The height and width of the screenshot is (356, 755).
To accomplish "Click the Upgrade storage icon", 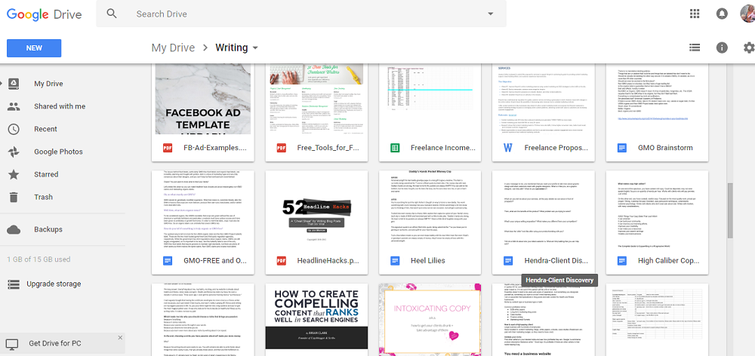I will tap(14, 284).
